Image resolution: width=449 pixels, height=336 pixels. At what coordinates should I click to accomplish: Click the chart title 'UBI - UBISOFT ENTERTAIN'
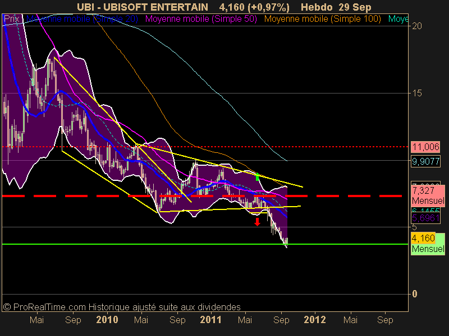[x=143, y=7]
